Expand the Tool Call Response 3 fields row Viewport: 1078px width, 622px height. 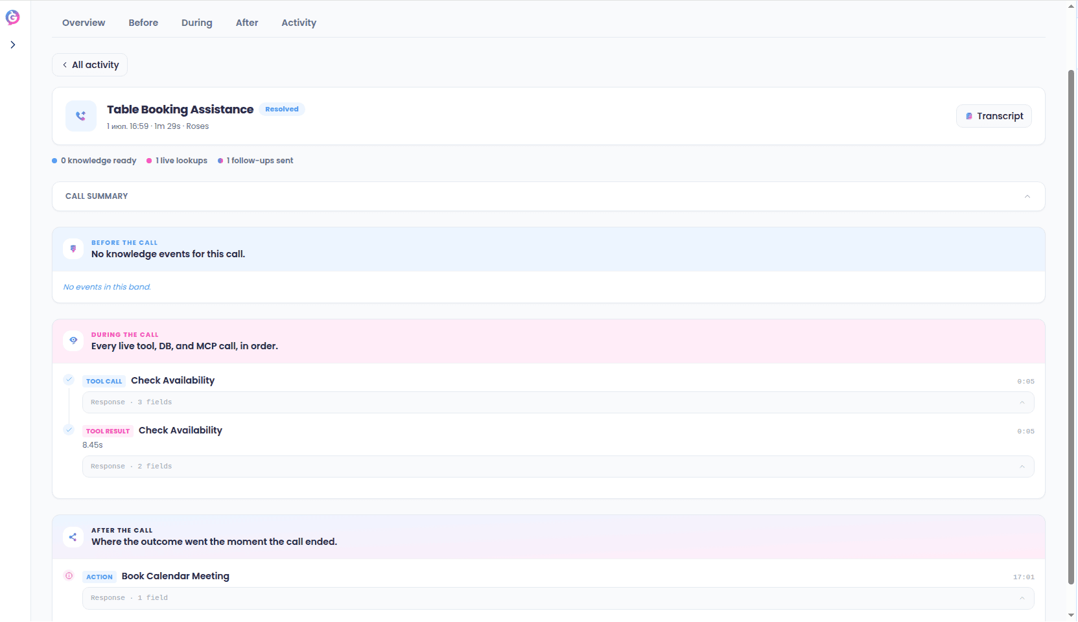pyautogui.click(x=558, y=402)
